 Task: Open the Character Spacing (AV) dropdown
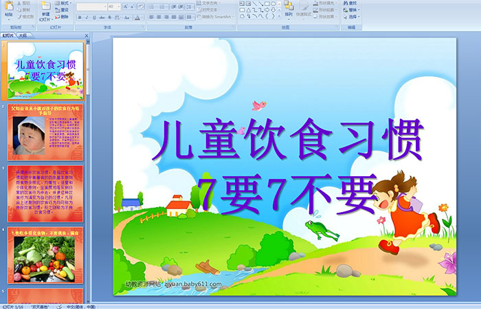[x=118, y=17]
